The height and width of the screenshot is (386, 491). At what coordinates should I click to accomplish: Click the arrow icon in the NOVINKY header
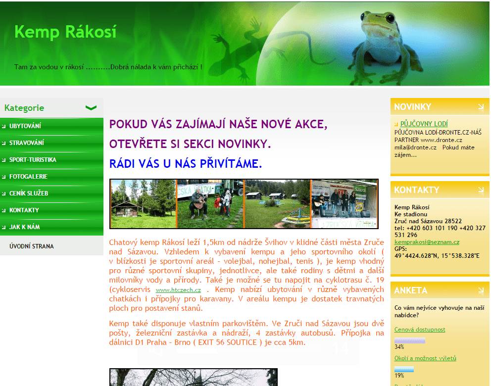[x=481, y=106]
